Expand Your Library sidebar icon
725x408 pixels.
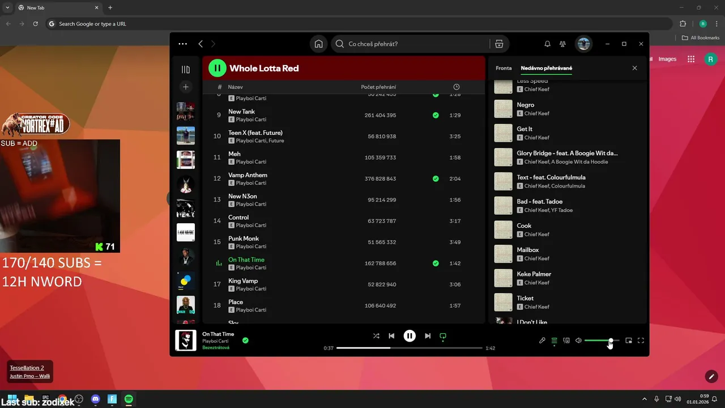pyautogui.click(x=186, y=70)
